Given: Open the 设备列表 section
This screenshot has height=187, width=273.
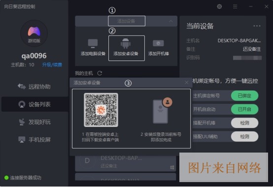Looking at the screenshot, I should [x=35, y=104].
